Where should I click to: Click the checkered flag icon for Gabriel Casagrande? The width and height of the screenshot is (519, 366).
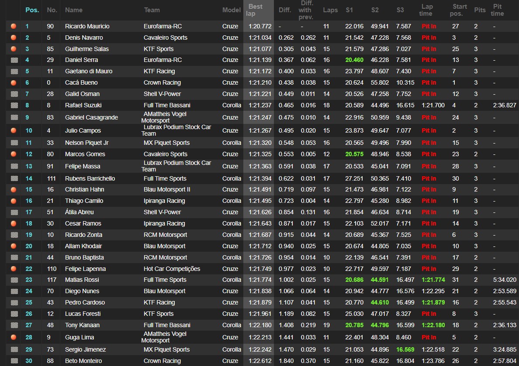(x=14, y=117)
